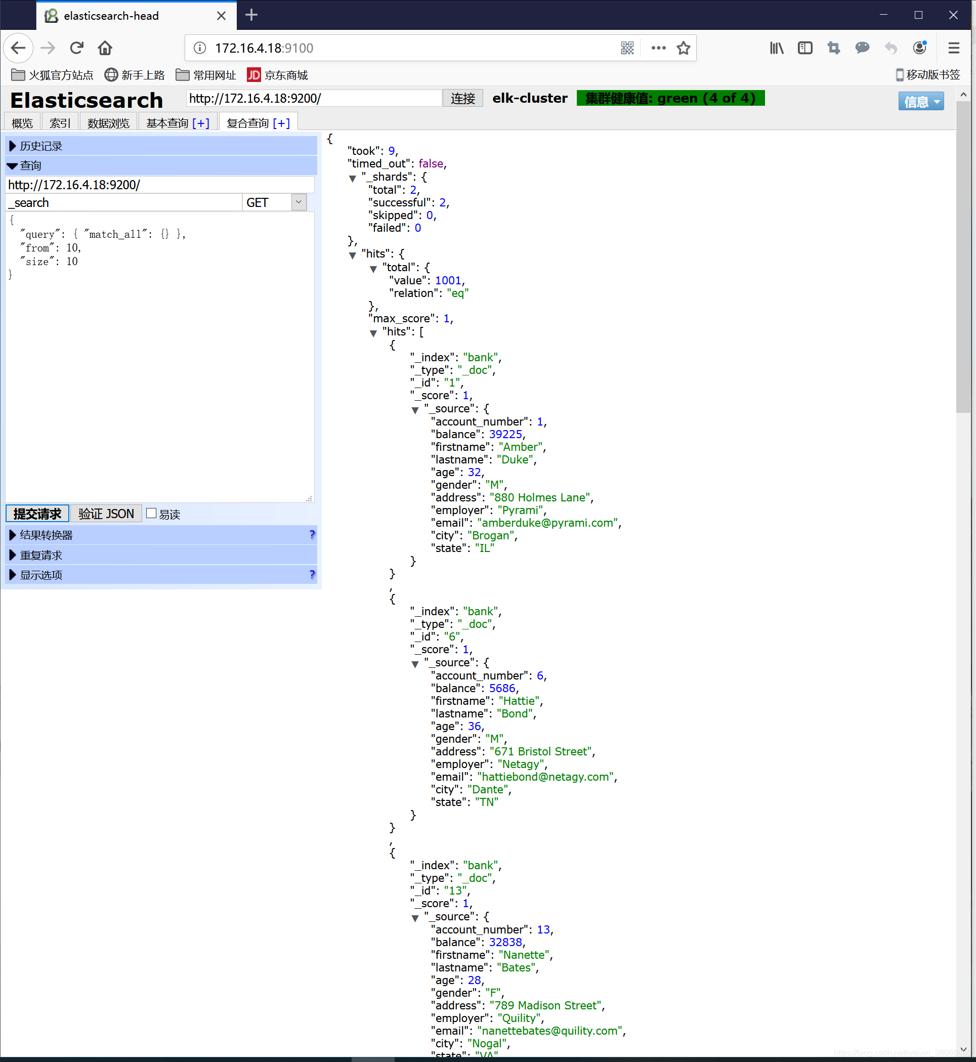The image size is (976, 1062).
Task: Collapse "_source" of Hattie Bond record
Action: coord(415,664)
